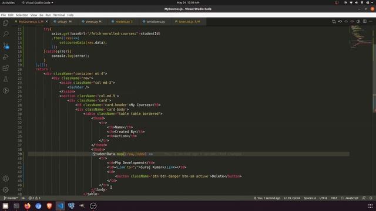Open the Testing flask view
376x211 pixels.
[x=5, y=79]
